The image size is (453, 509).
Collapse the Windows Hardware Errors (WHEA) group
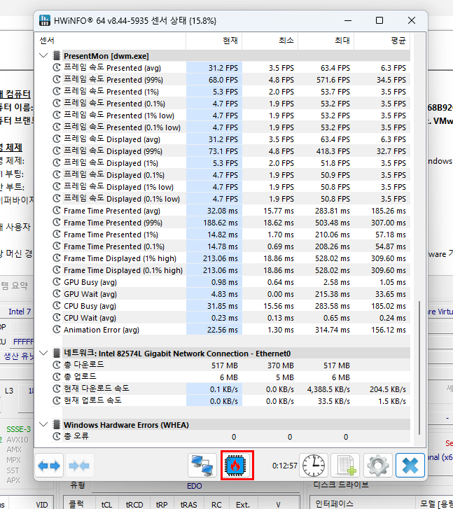tap(43, 424)
